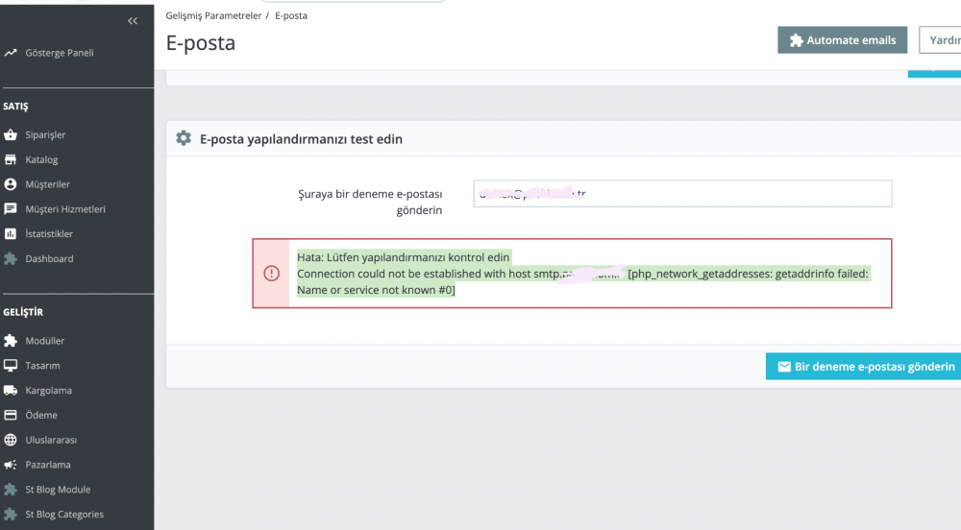The image size is (961, 530).
Task: Open the Ödeme menu item
Action: click(x=41, y=416)
